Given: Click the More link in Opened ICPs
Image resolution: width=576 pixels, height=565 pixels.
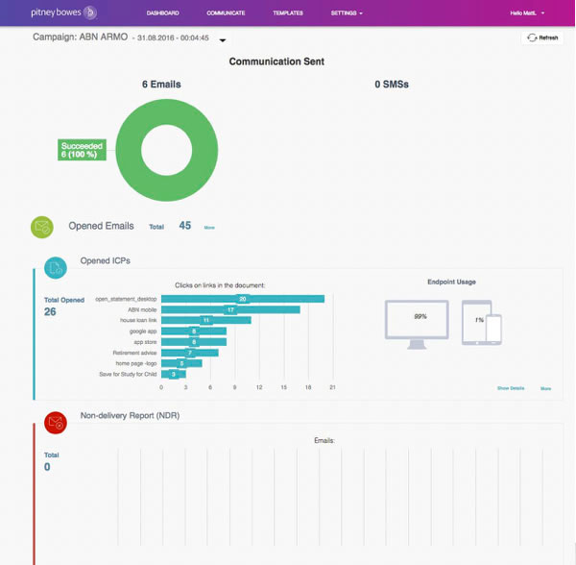Looking at the screenshot, I should point(545,388).
